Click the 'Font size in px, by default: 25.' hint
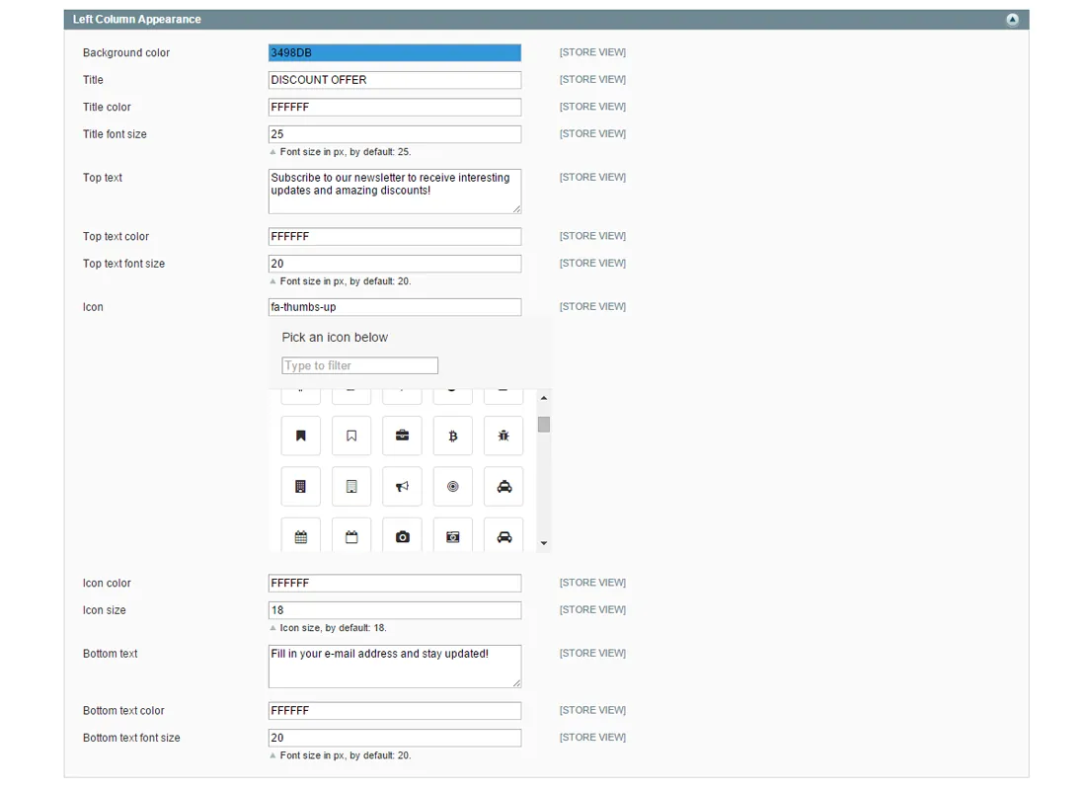This screenshot has width=1086, height=790. tap(346, 152)
